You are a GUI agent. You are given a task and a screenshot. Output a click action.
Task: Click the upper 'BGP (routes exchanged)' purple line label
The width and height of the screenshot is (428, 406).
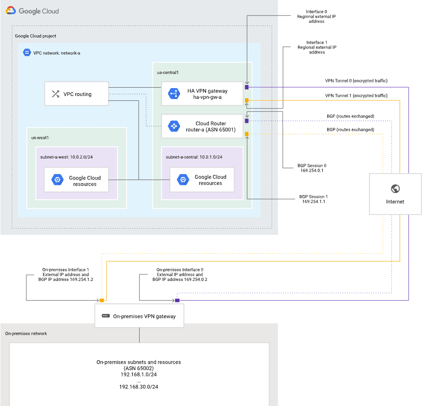(351, 116)
